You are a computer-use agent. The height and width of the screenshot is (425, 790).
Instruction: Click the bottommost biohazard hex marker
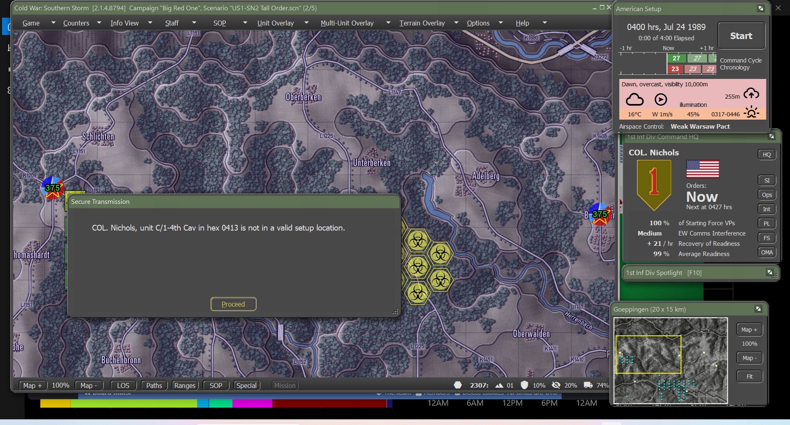tap(418, 293)
